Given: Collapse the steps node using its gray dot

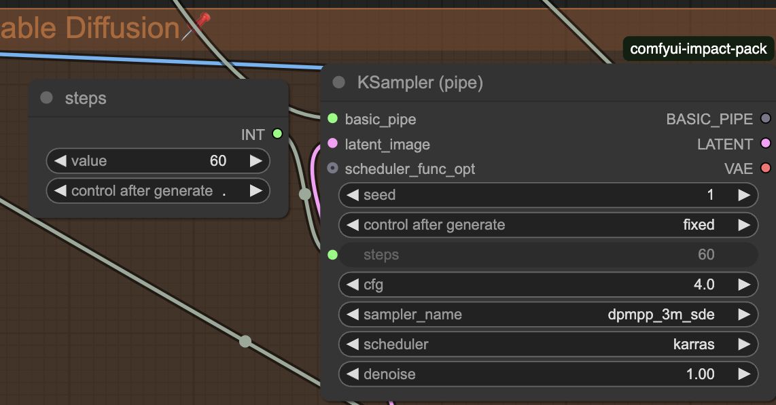Looking at the screenshot, I should coord(46,98).
